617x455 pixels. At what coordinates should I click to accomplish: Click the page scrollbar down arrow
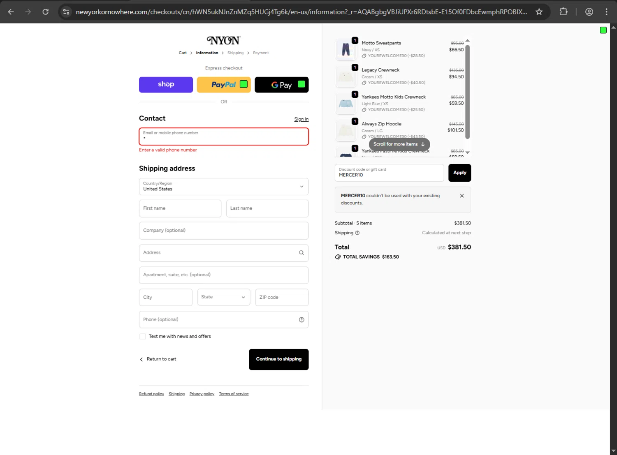tap(613, 451)
